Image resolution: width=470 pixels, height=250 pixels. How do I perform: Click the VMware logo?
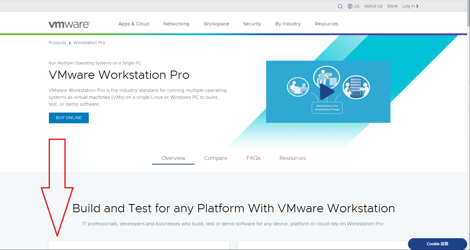[69, 24]
